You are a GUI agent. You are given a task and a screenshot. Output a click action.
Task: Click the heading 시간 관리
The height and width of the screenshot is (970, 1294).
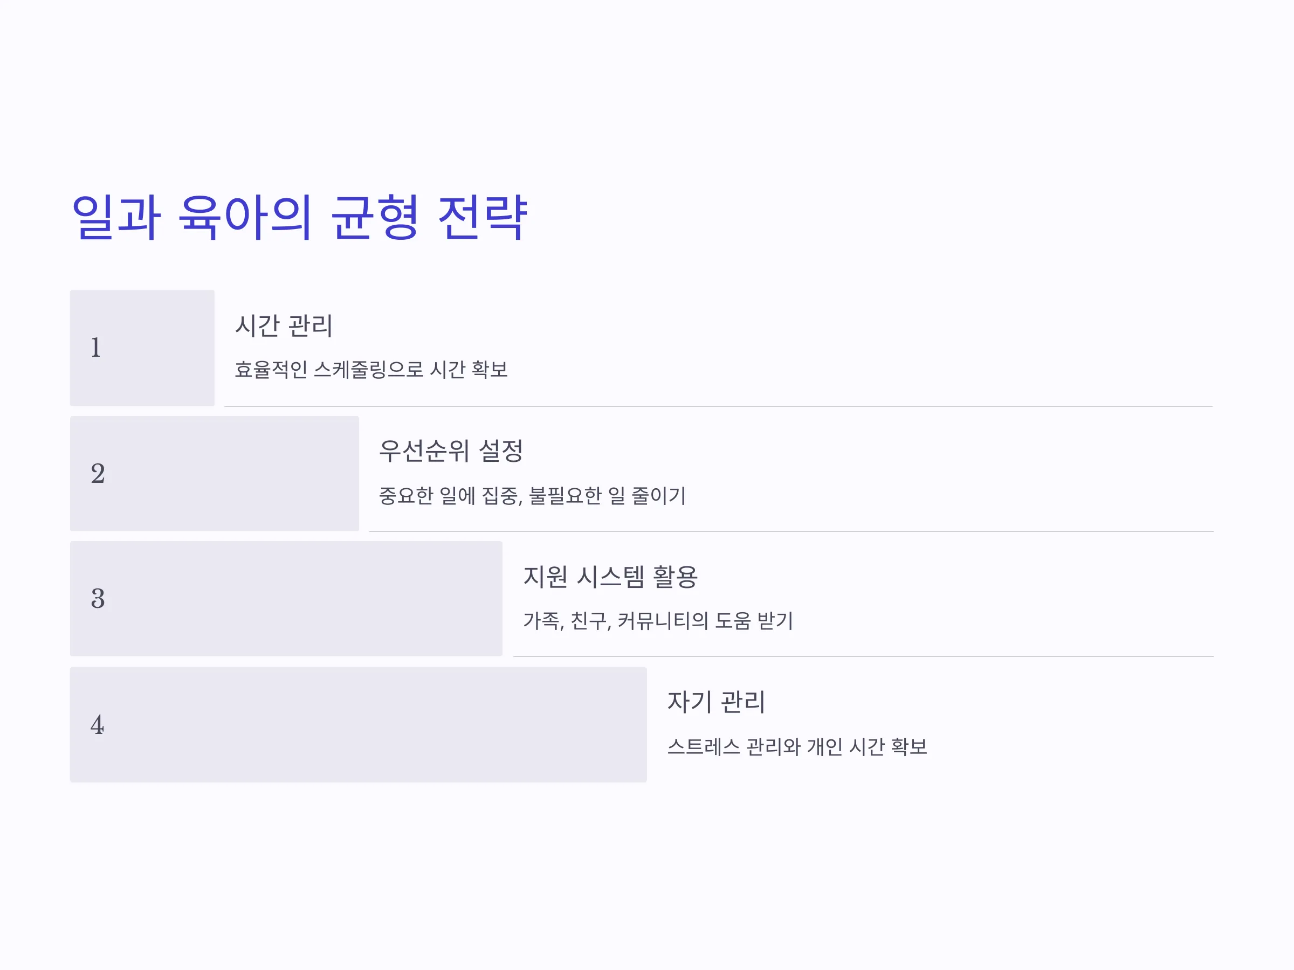point(284,325)
